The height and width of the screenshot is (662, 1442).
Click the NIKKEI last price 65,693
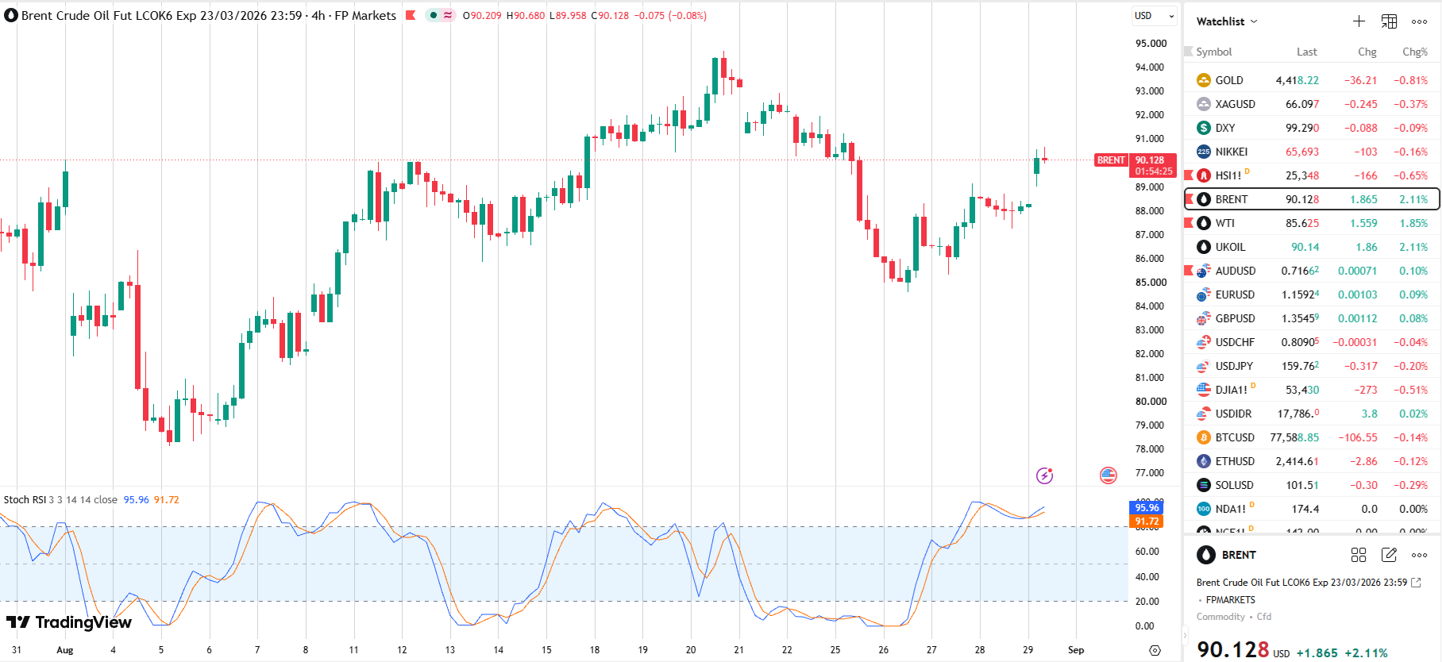(x=1302, y=152)
